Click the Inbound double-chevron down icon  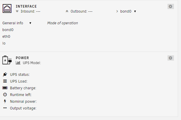(x=17, y=11)
